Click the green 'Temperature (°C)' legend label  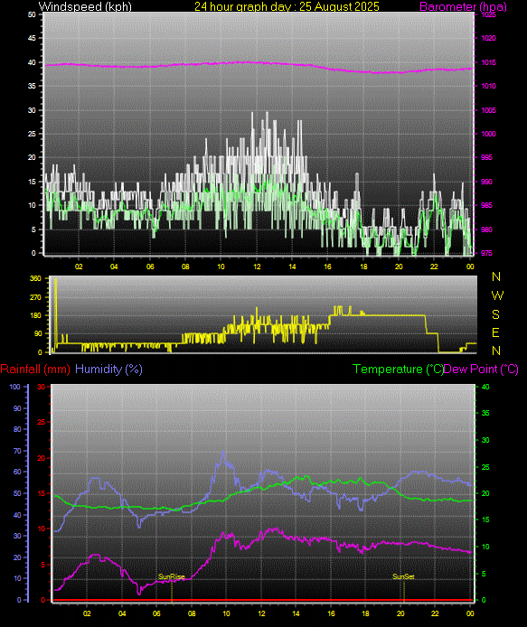coord(398,369)
